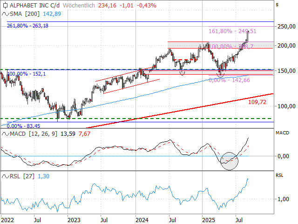Click the ALPHABET INC C/d chart title
The image size is (298, 224).
click(x=34, y=5)
